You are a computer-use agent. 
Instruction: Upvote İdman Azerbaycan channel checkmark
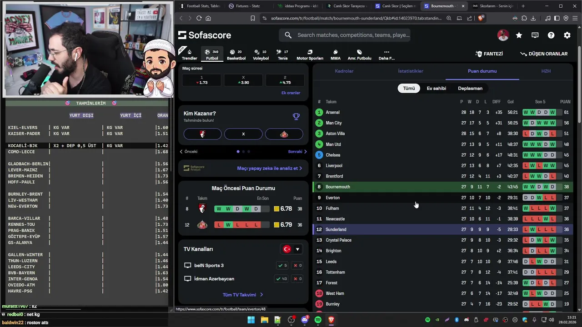click(x=282, y=278)
